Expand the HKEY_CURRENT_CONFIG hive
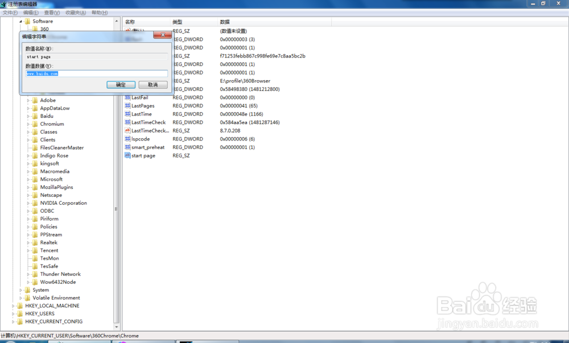Image resolution: width=569 pixels, height=343 pixels. coord(14,321)
